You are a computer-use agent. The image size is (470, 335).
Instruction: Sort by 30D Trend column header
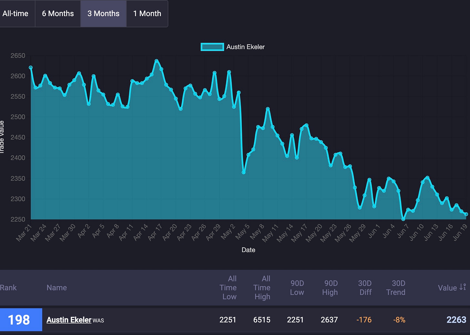[x=396, y=288]
